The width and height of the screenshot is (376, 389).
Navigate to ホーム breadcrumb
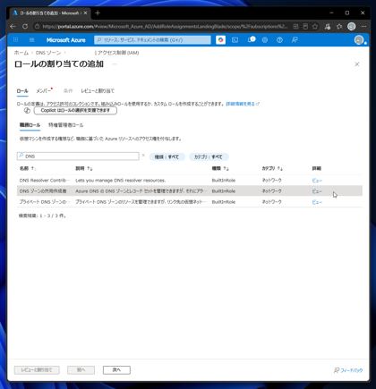[21, 53]
